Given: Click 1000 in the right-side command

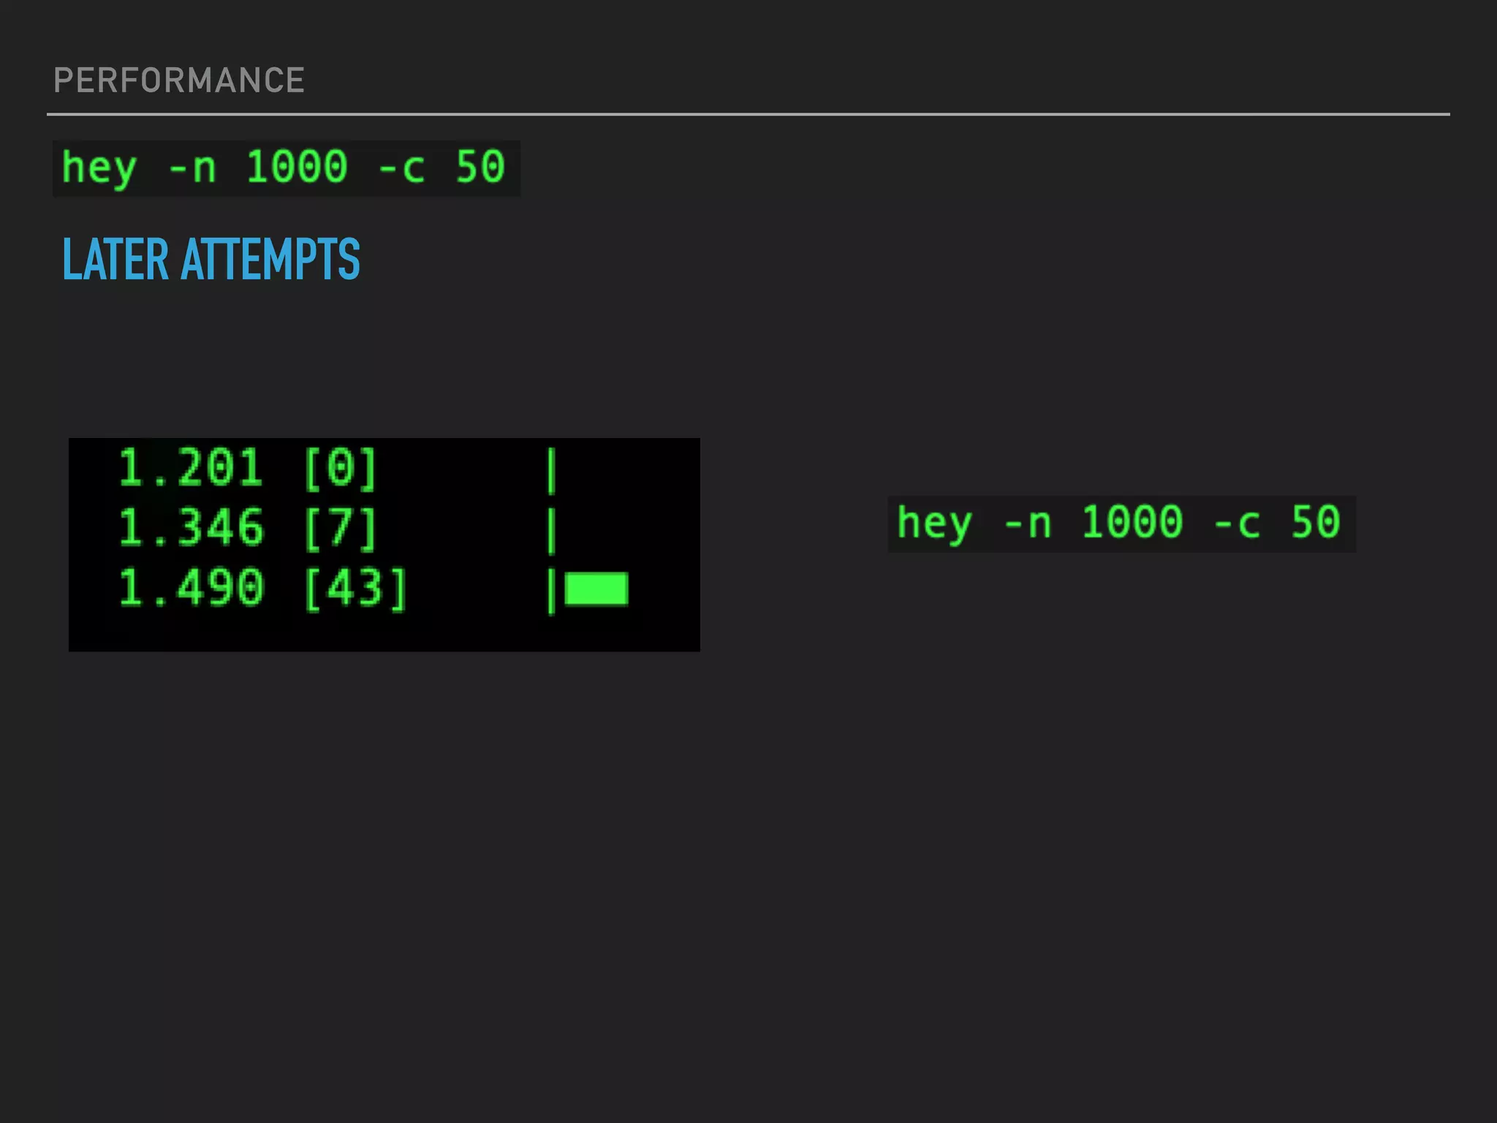Looking at the screenshot, I should tap(1132, 522).
